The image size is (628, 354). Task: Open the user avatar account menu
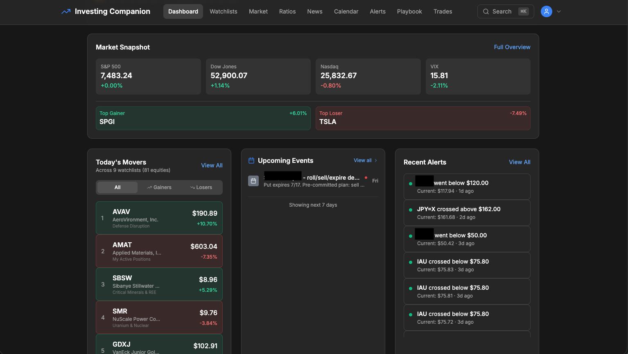click(547, 11)
